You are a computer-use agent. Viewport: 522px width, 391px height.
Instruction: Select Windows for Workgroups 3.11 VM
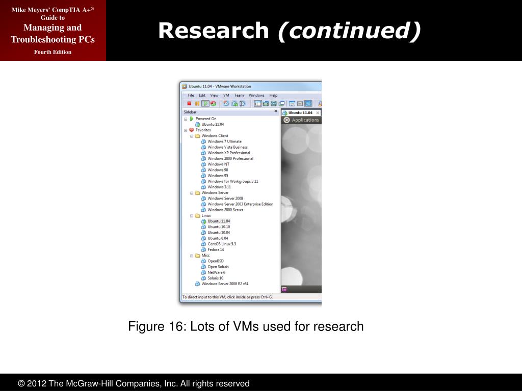pos(232,182)
